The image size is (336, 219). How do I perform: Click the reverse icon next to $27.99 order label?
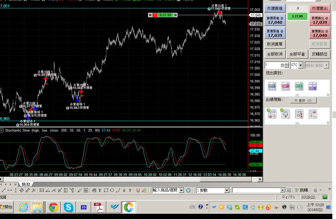175,15
